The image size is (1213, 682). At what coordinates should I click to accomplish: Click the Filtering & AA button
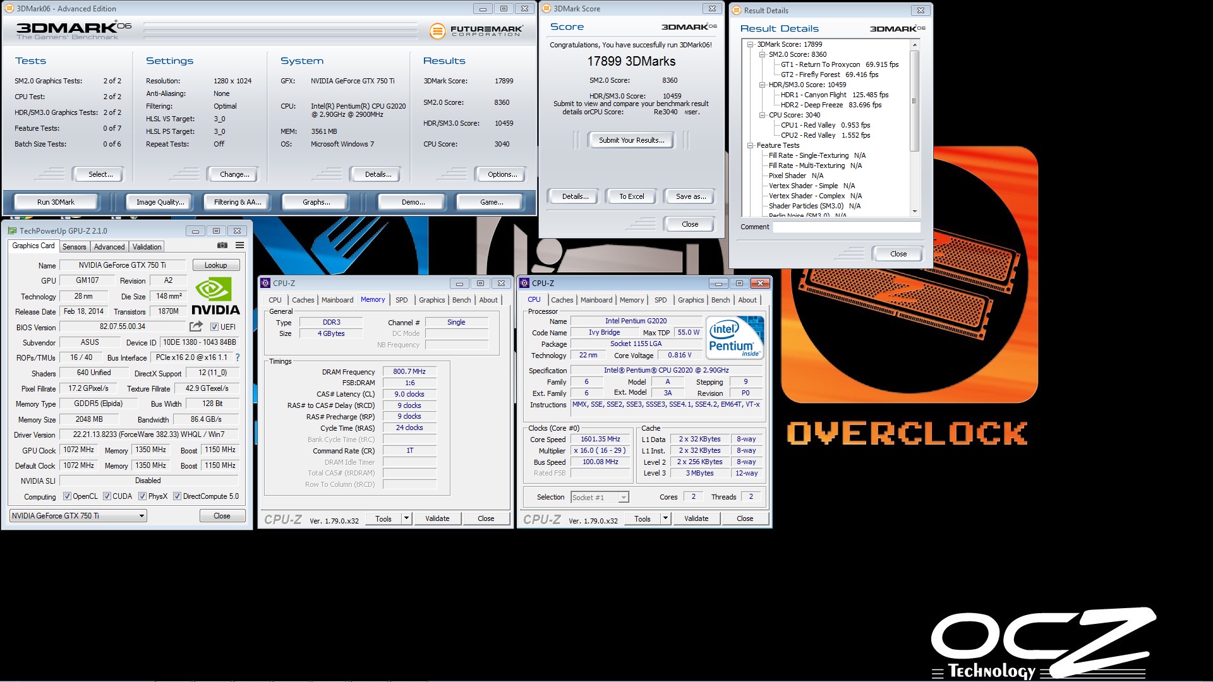[x=238, y=202]
